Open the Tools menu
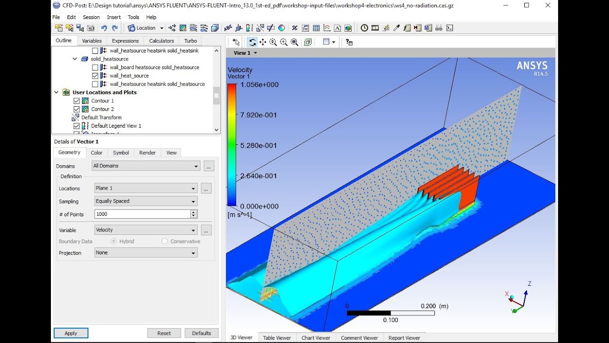 [134, 17]
